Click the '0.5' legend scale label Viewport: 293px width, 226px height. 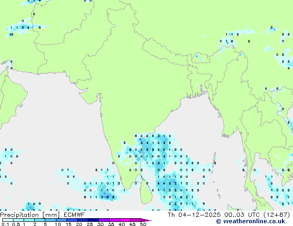pyautogui.click(x=16, y=224)
